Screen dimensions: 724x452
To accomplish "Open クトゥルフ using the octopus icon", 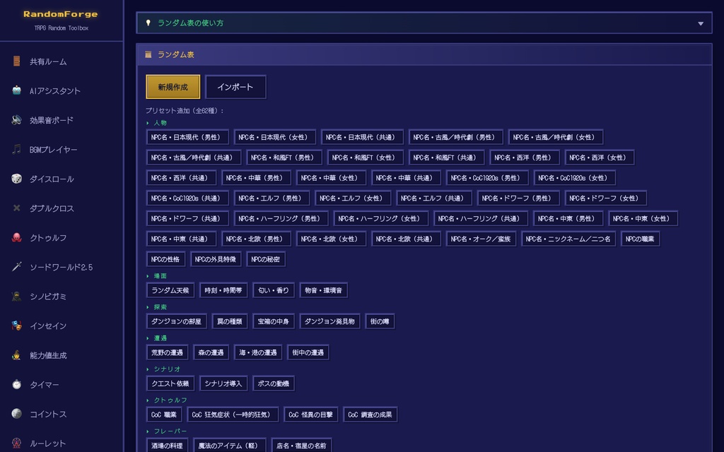I will click(16, 237).
